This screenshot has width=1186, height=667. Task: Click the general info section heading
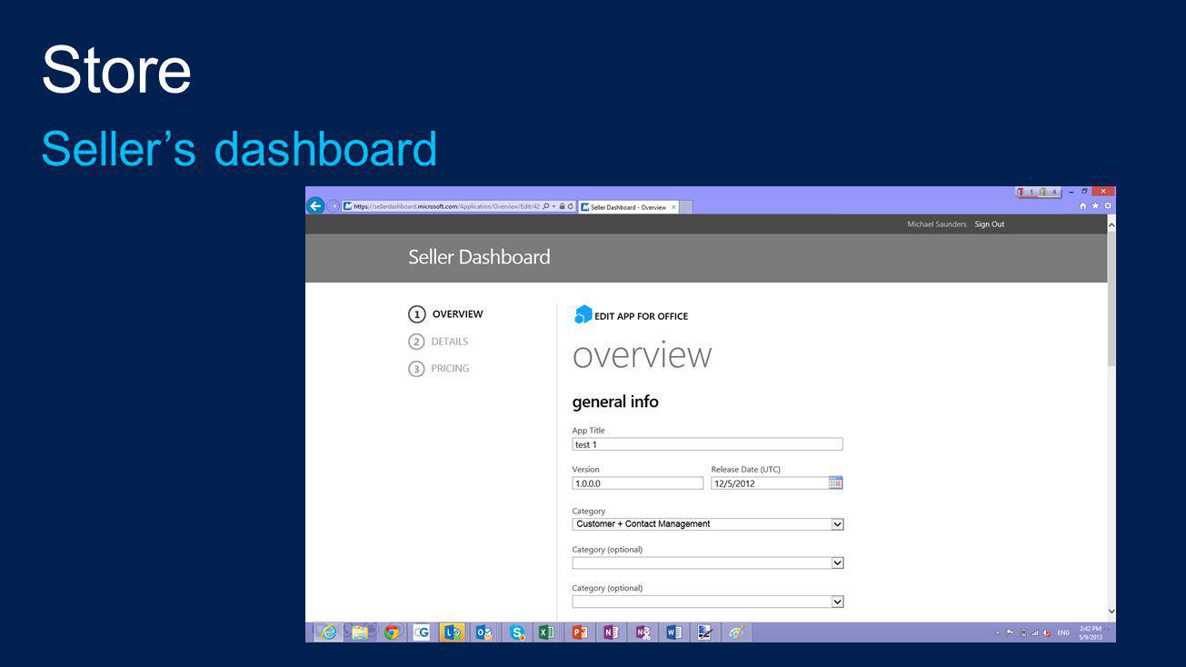pyautogui.click(x=615, y=402)
